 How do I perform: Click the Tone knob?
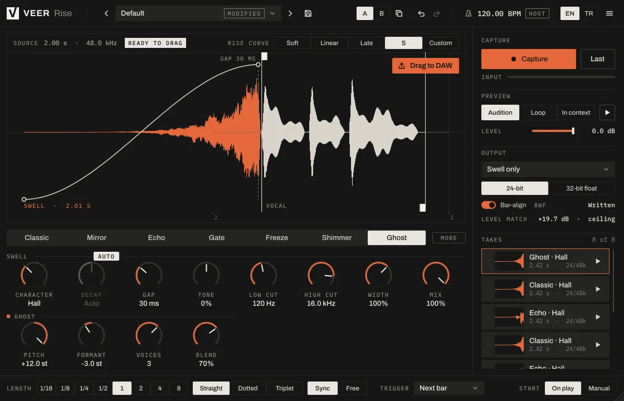[206, 275]
